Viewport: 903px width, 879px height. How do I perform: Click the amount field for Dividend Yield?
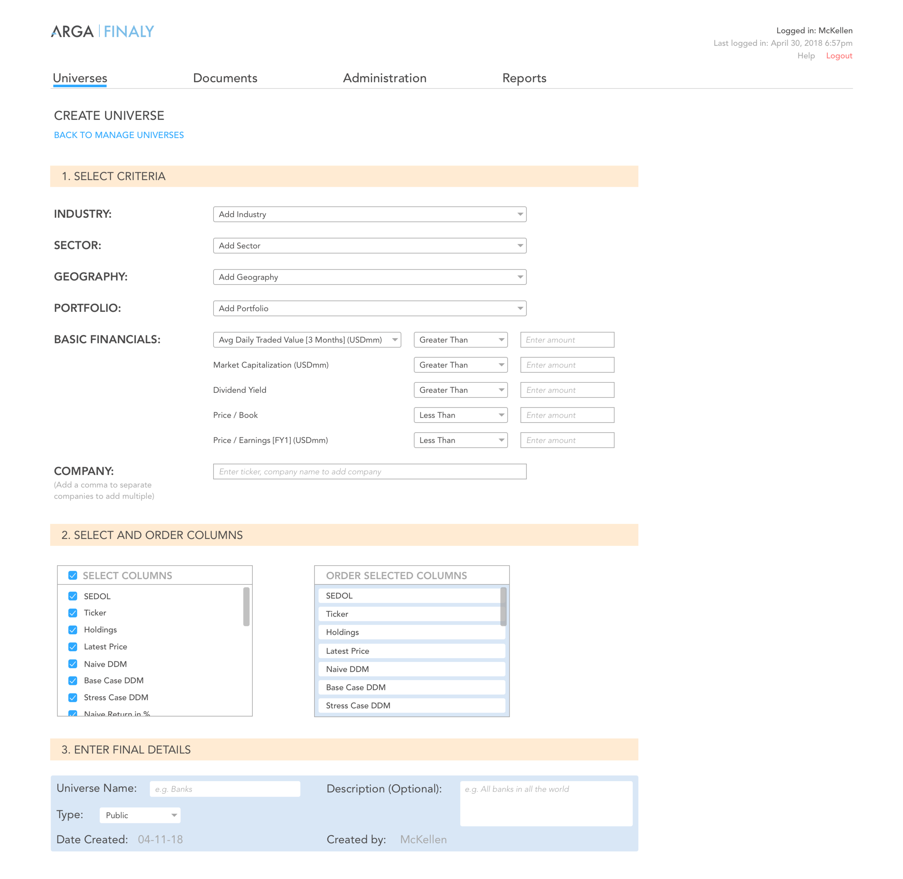[x=567, y=390]
